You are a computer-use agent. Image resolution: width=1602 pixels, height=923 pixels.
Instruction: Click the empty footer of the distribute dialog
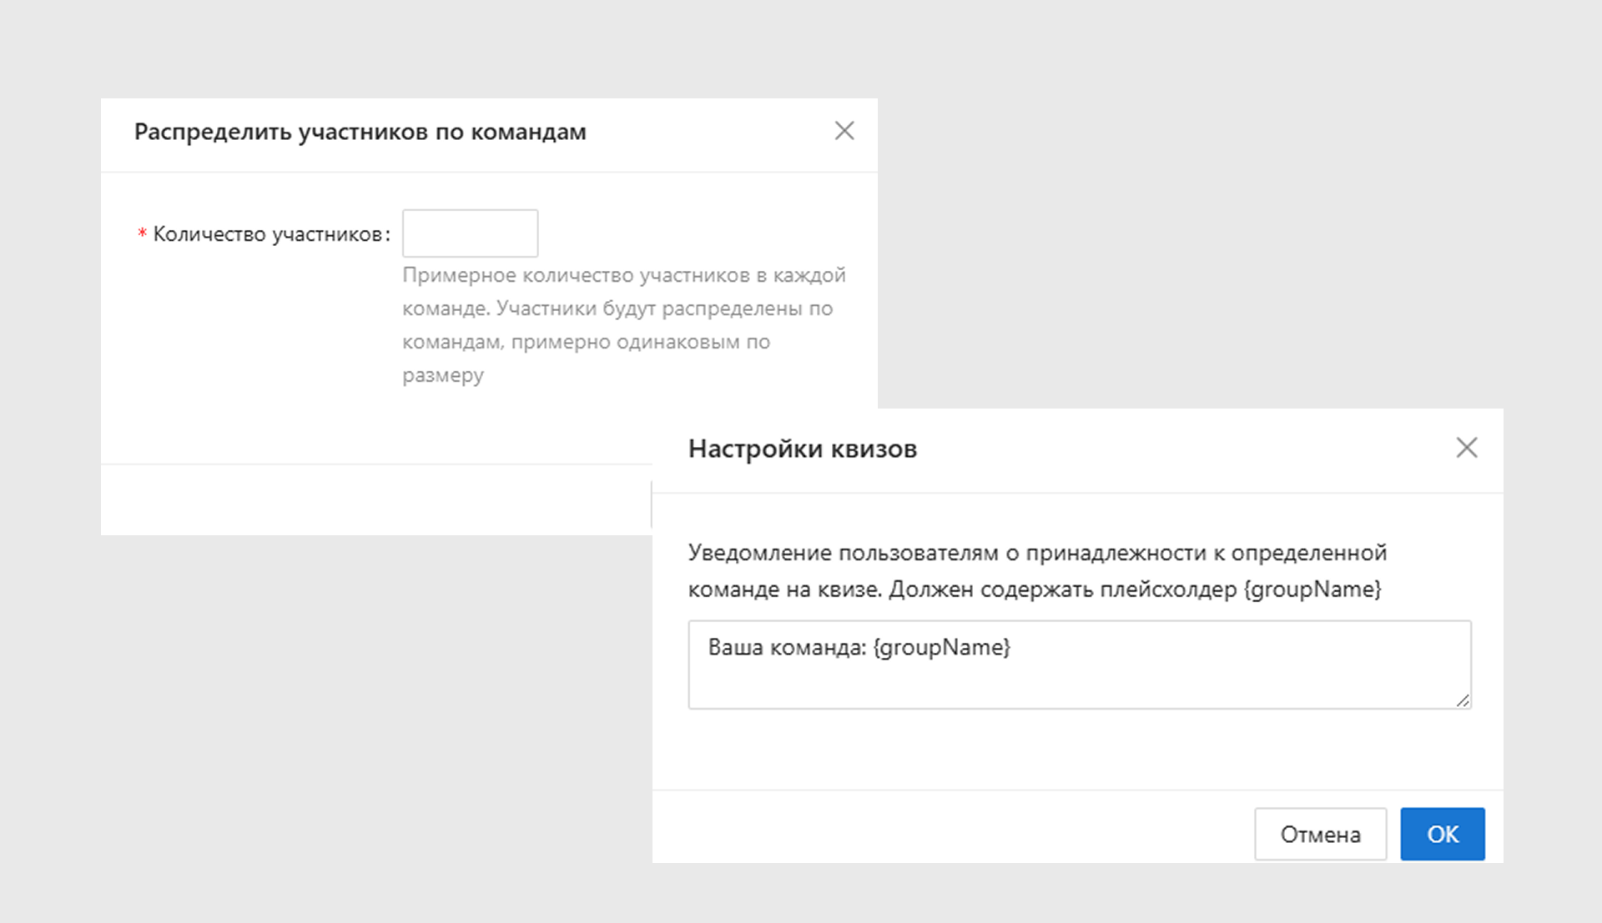pos(375,500)
